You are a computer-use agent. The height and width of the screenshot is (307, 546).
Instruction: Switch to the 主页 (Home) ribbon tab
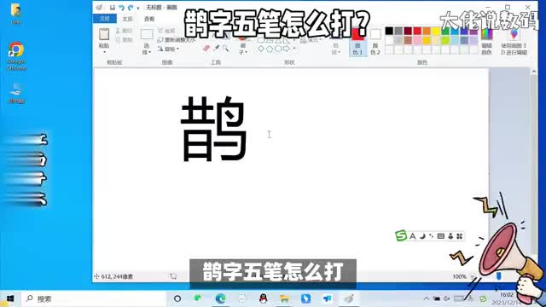point(127,19)
